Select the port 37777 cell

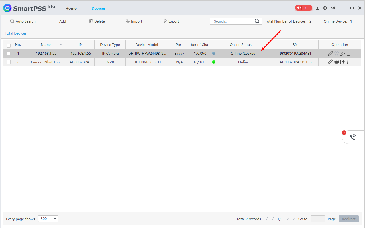[179, 53]
